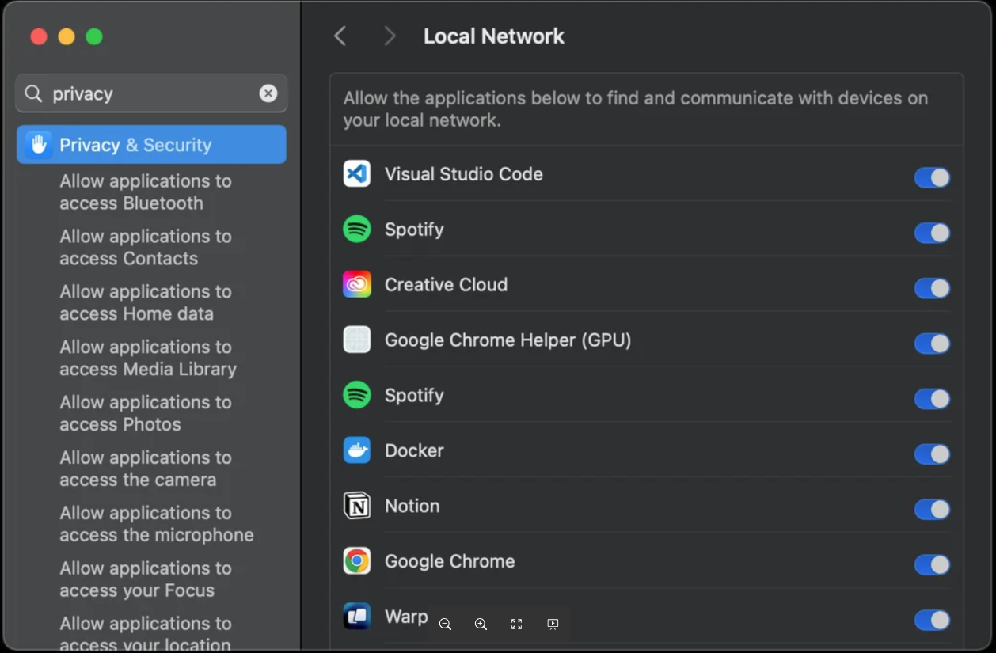Image resolution: width=996 pixels, height=653 pixels.
Task: Open Allow applications to access your location
Action: pos(146,634)
